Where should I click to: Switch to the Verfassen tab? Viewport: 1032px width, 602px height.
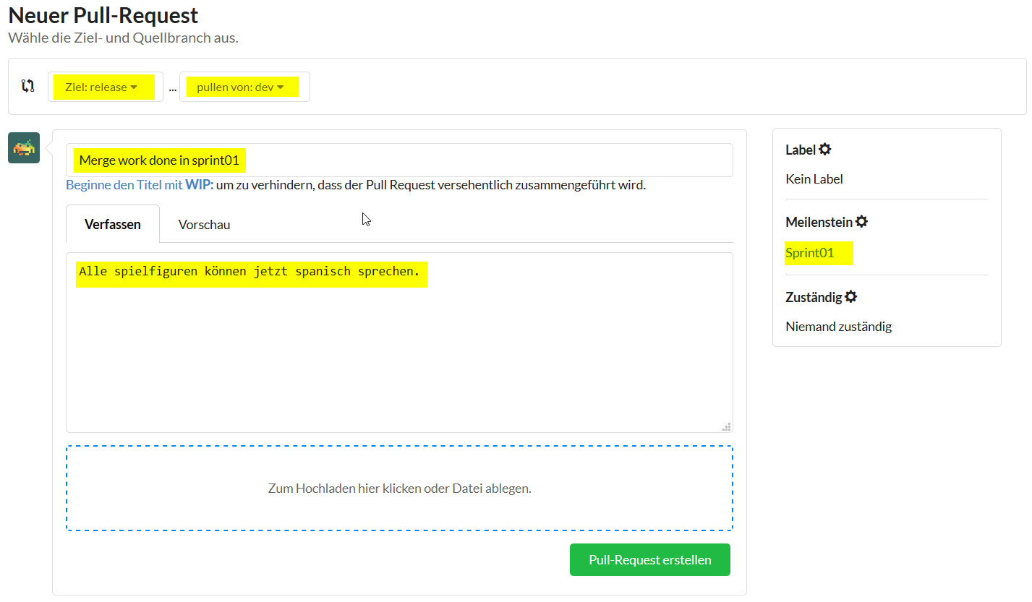[x=112, y=224]
